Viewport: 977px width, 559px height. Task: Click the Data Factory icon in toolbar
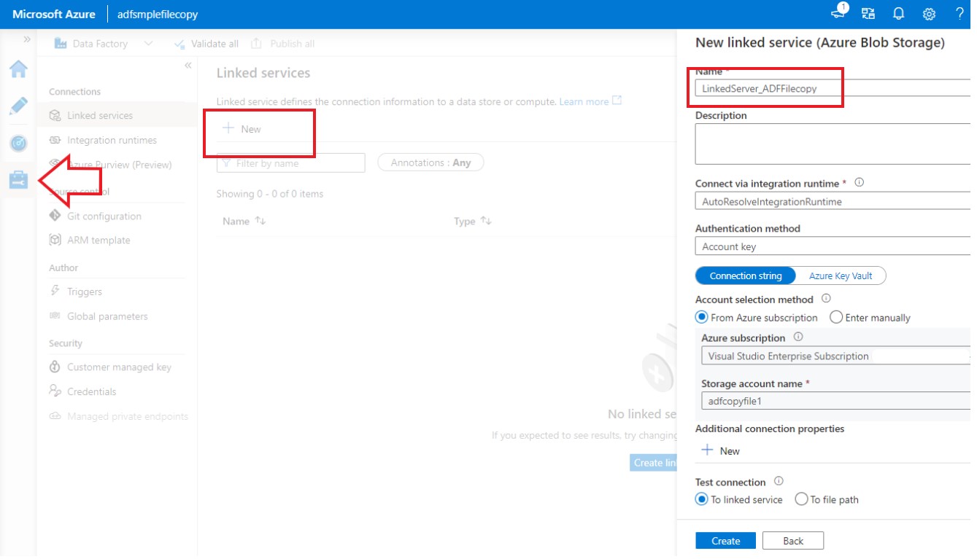click(x=61, y=44)
